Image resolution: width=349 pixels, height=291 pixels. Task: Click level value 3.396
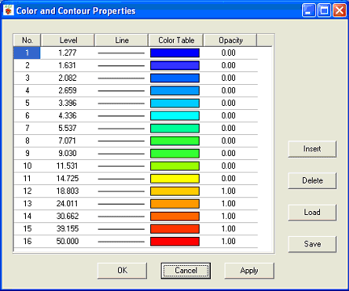[67, 103]
